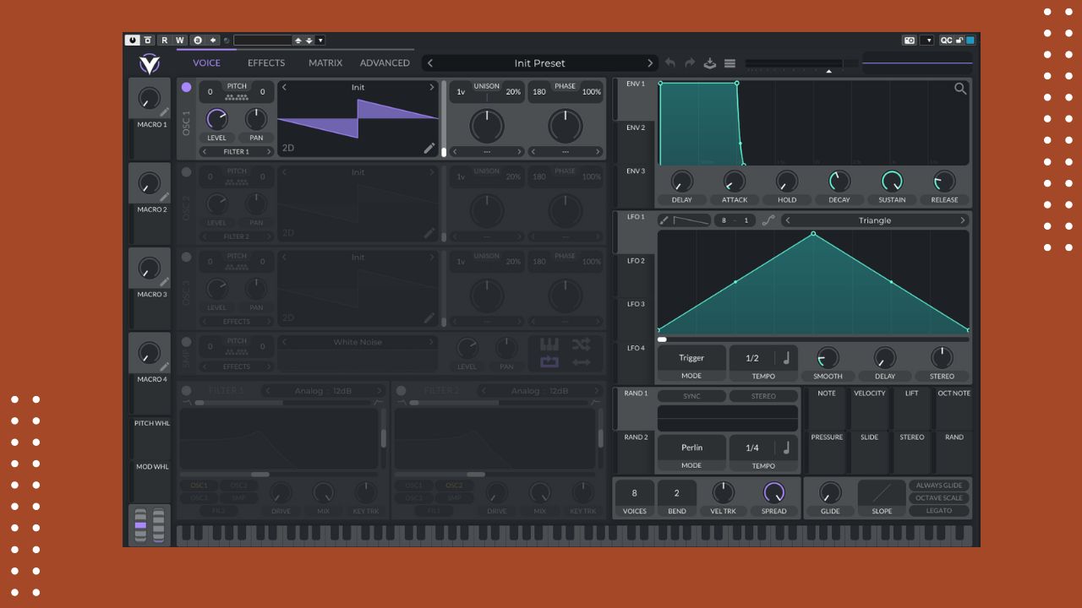Click the magnifying glass in the ENV 1 panel
This screenshot has height=608, width=1082.
[x=960, y=88]
